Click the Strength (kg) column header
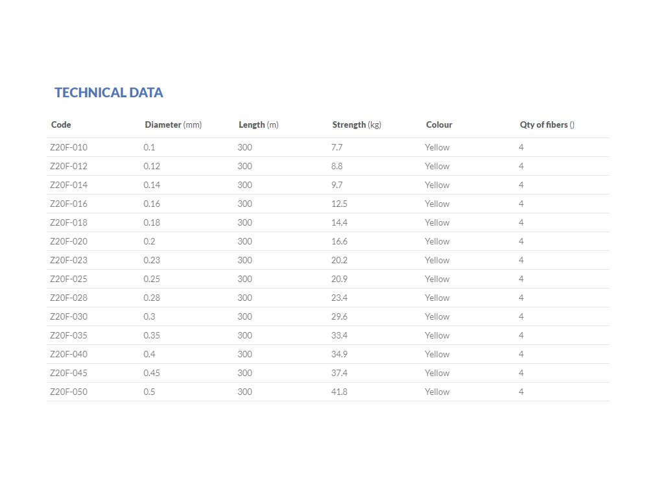664x498 pixels. point(357,124)
